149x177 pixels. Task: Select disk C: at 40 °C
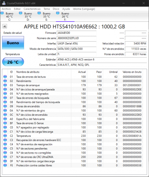pyautogui.click(x=10, y=16)
